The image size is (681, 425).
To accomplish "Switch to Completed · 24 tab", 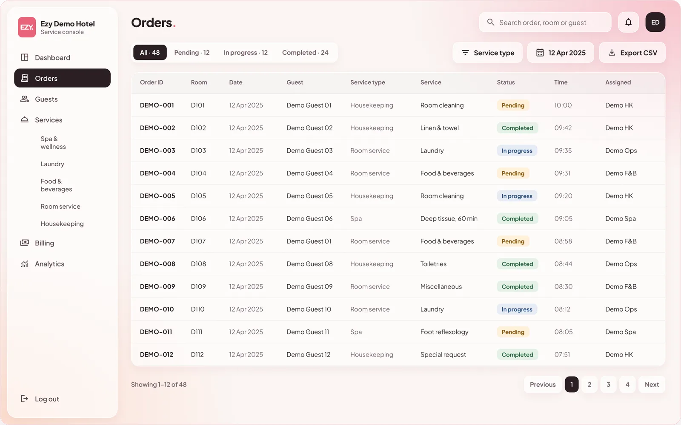I will coord(305,53).
